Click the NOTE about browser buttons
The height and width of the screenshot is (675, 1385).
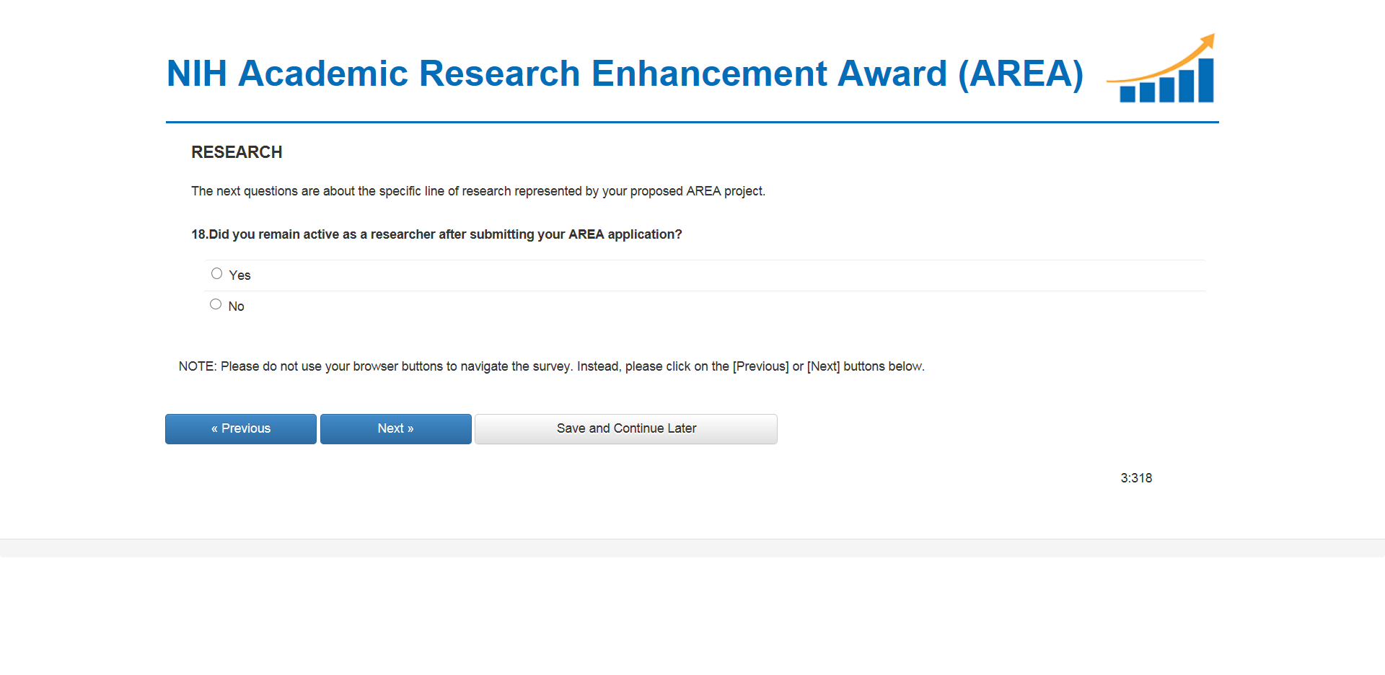point(551,366)
